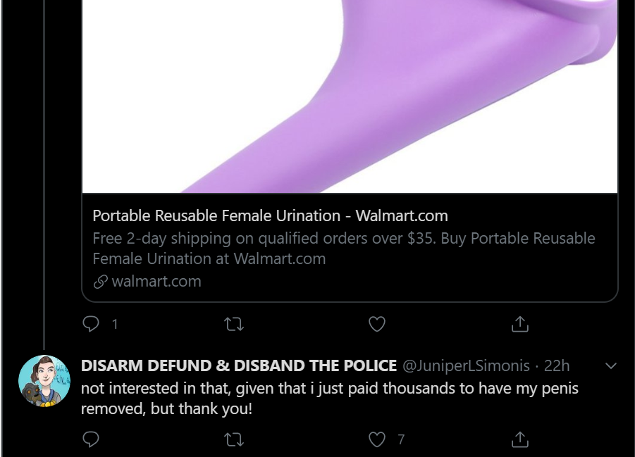This screenshot has width=635, height=457.
Task: Open the Portable Reusable Female Urination card title
Action: point(270,215)
